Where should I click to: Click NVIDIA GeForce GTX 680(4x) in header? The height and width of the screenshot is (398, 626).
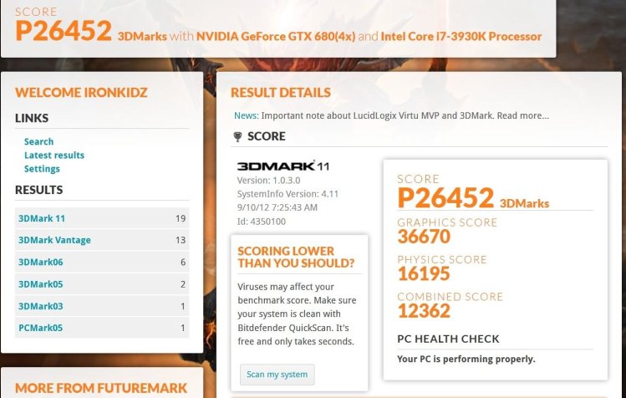[276, 36]
